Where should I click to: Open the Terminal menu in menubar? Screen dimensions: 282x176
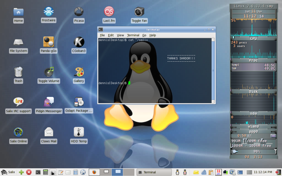(x=133, y=35)
